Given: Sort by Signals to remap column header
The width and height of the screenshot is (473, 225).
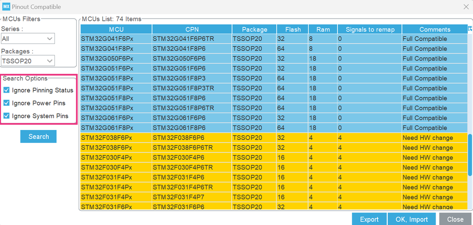Looking at the screenshot, I should click(x=369, y=29).
